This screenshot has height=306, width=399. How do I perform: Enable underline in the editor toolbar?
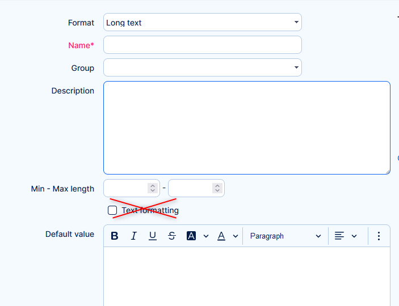(x=153, y=236)
